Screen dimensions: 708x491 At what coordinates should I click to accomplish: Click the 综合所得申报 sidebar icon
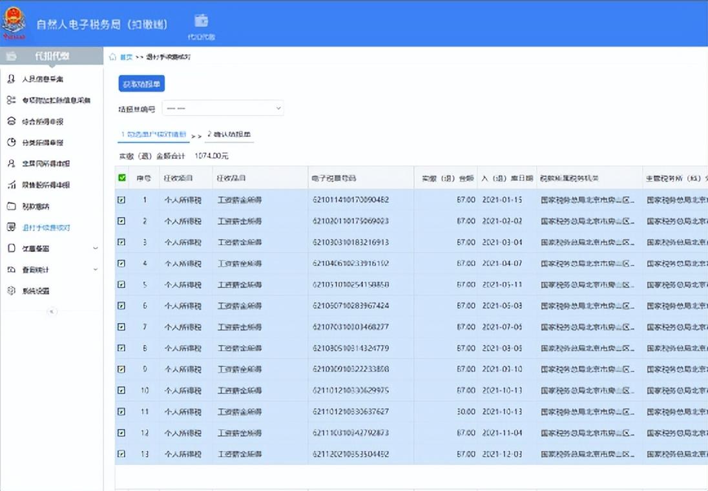click(x=11, y=121)
